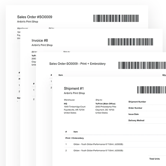This screenshot has width=166, height=166.
Task: Click the Shipment #1 heading
Action: 74,88
